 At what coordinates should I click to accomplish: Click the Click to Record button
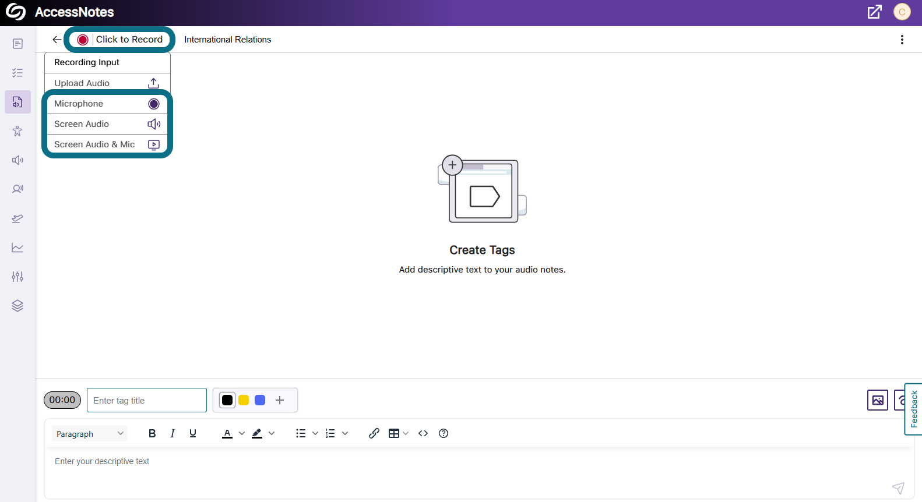[x=119, y=40]
